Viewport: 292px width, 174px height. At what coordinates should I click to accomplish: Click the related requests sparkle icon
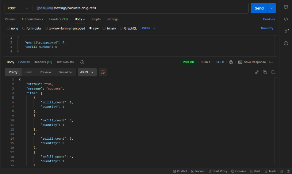287,31
